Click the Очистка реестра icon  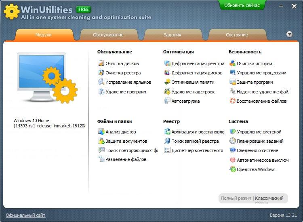click(x=101, y=73)
